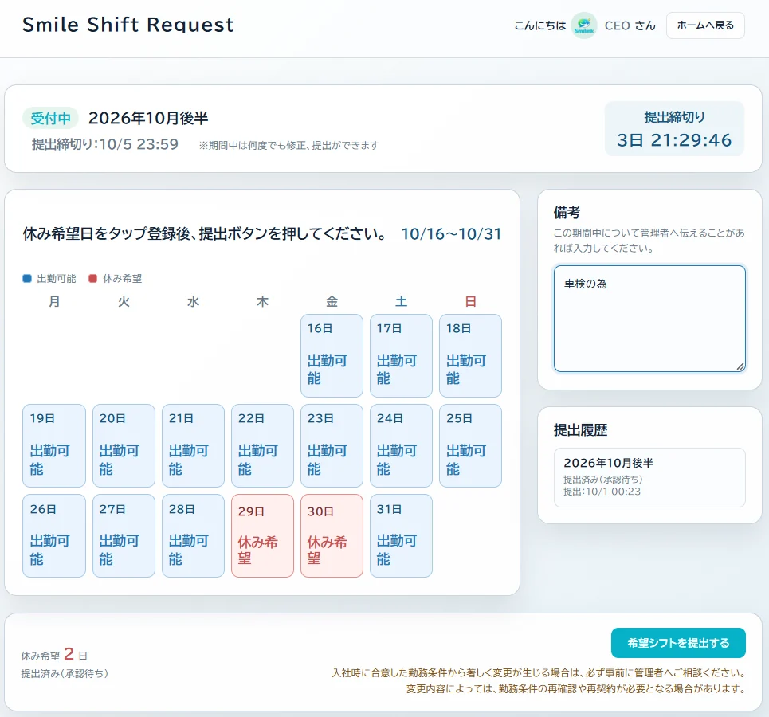Select the 28日 calendar cell
Image resolution: width=769 pixels, height=717 pixels.
click(193, 536)
